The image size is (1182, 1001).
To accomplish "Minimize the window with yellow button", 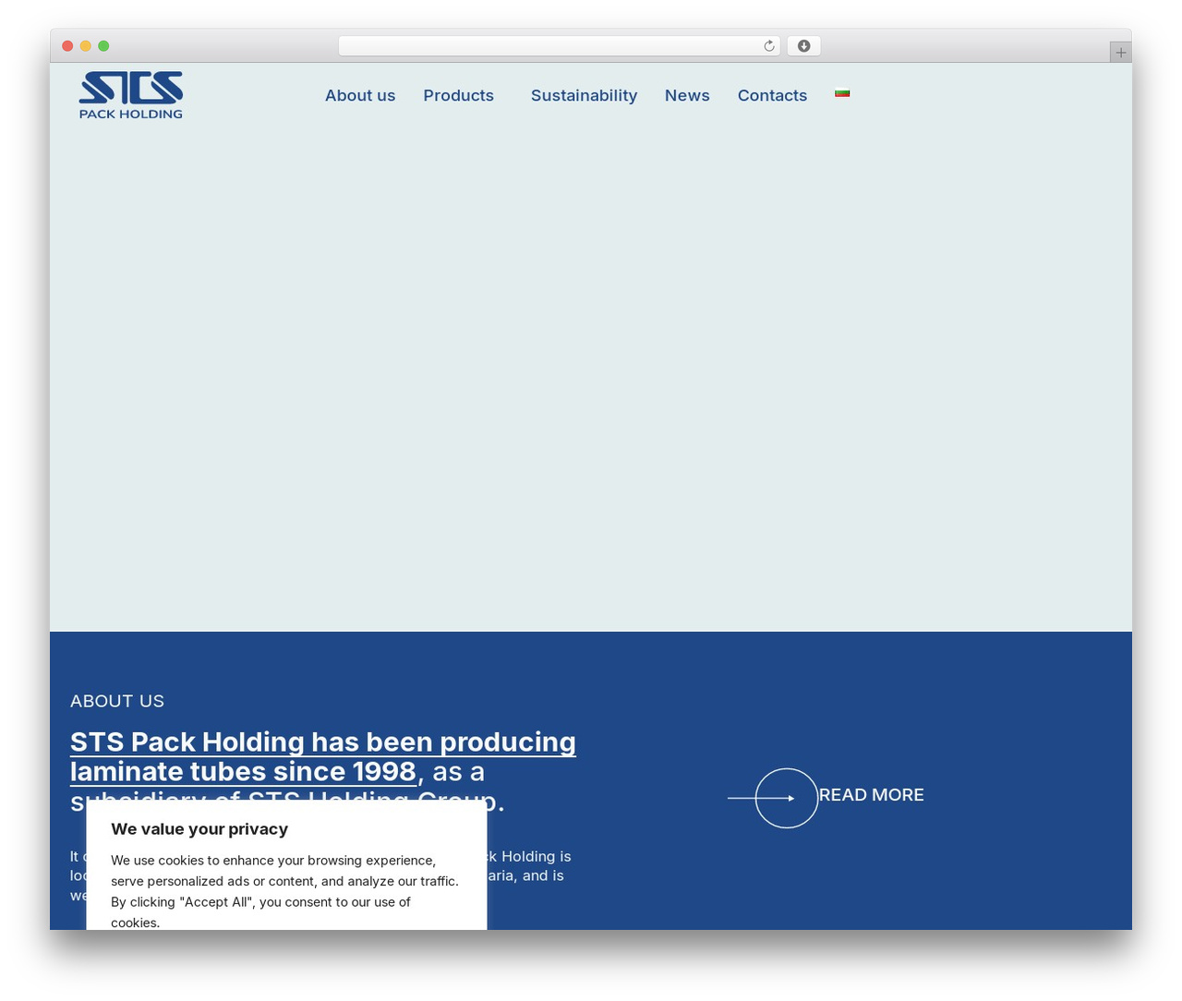I will [86, 46].
